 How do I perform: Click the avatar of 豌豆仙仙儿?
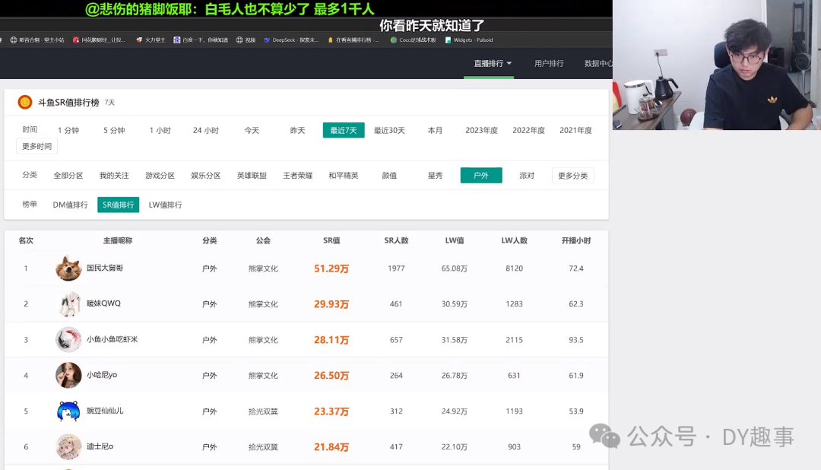tap(68, 411)
